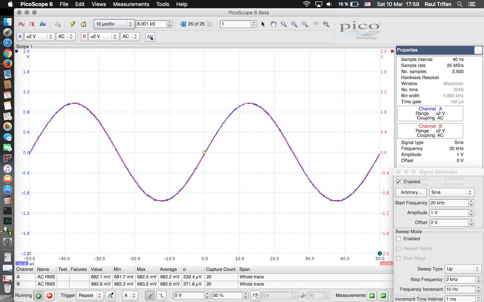The height and width of the screenshot is (302, 484).
Task: Open trigger mode Repeat dropdown
Action: (90, 296)
